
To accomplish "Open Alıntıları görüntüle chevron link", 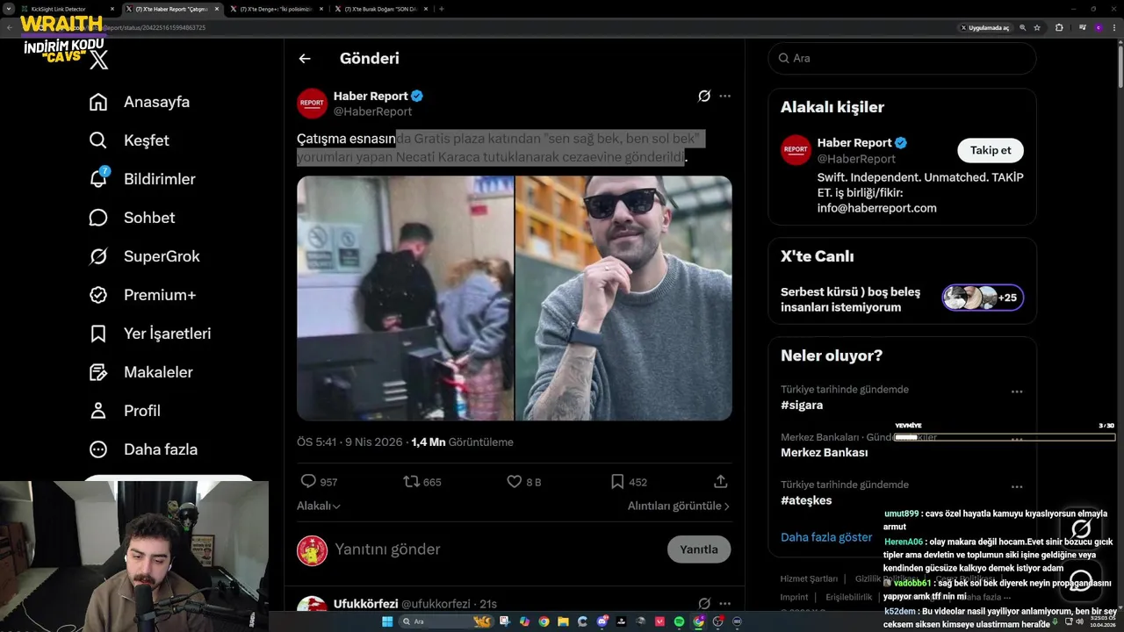I will click(x=679, y=506).
